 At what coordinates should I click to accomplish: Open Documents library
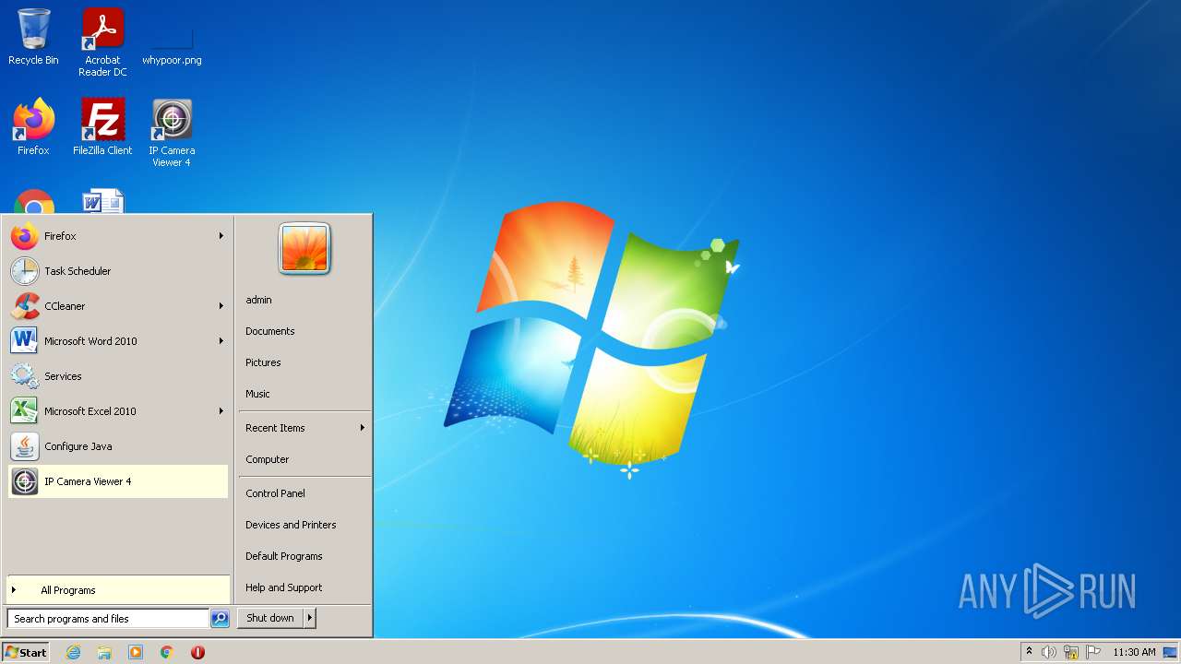pyautogui.click(x=304, y=331)
